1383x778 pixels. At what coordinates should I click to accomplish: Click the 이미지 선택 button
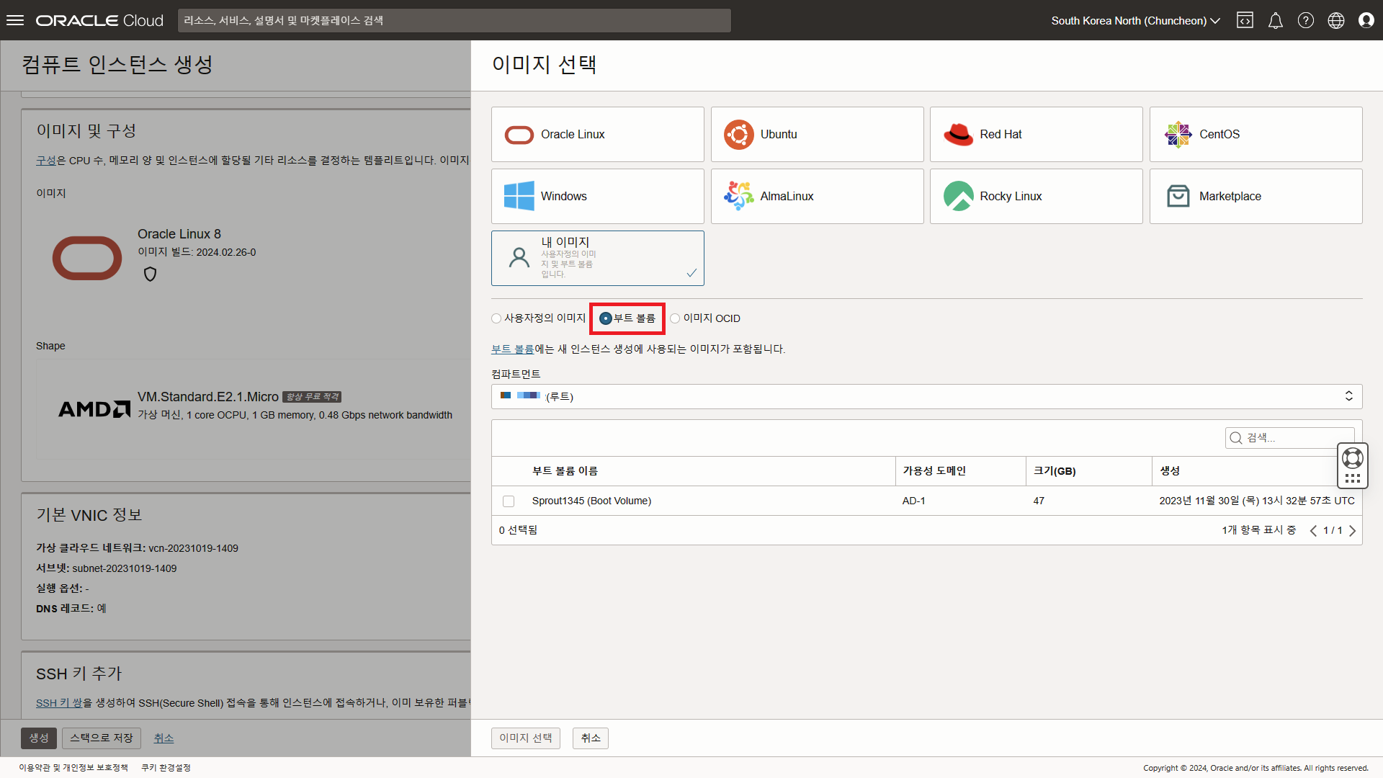525,738
